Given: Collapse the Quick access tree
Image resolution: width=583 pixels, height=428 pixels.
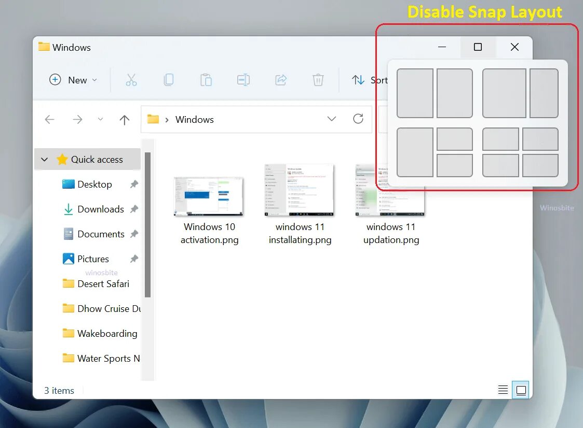Looking at the screenshot, I should pyautogui.click(x=45, y=160).
